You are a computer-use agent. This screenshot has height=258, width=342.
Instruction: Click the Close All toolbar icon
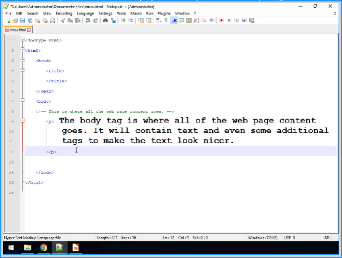pos(45,21)
